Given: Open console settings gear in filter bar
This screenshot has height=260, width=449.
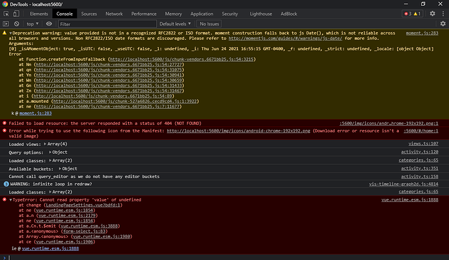Looking at the screenshot, I should pyautogui.click(x=442, y=24).
